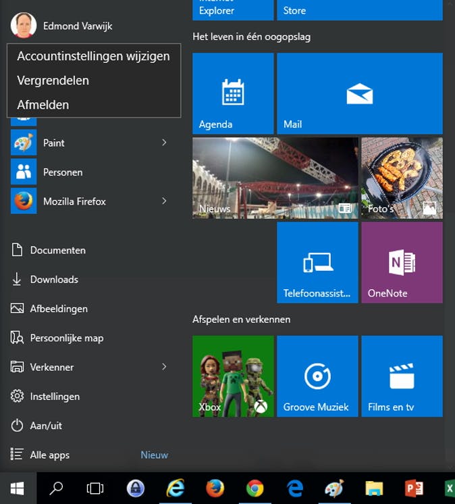Image resolution: width=455 pixels, height=504 pixels.
Task: Click the Nieuw label beside Alle apps
Action: pos(154,455)
